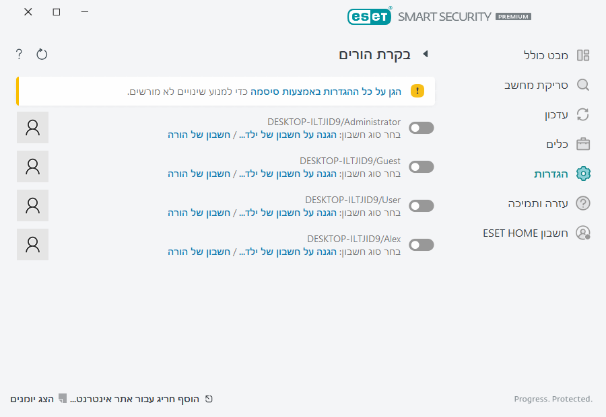Go to Computer Scan menu item
The width and height of the screenshot is (606, 417).
(x=537, y=85)
